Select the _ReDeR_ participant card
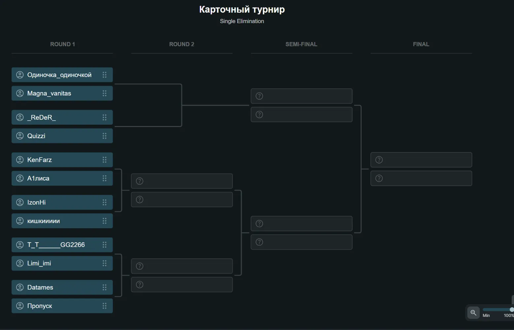 [62, 117]
